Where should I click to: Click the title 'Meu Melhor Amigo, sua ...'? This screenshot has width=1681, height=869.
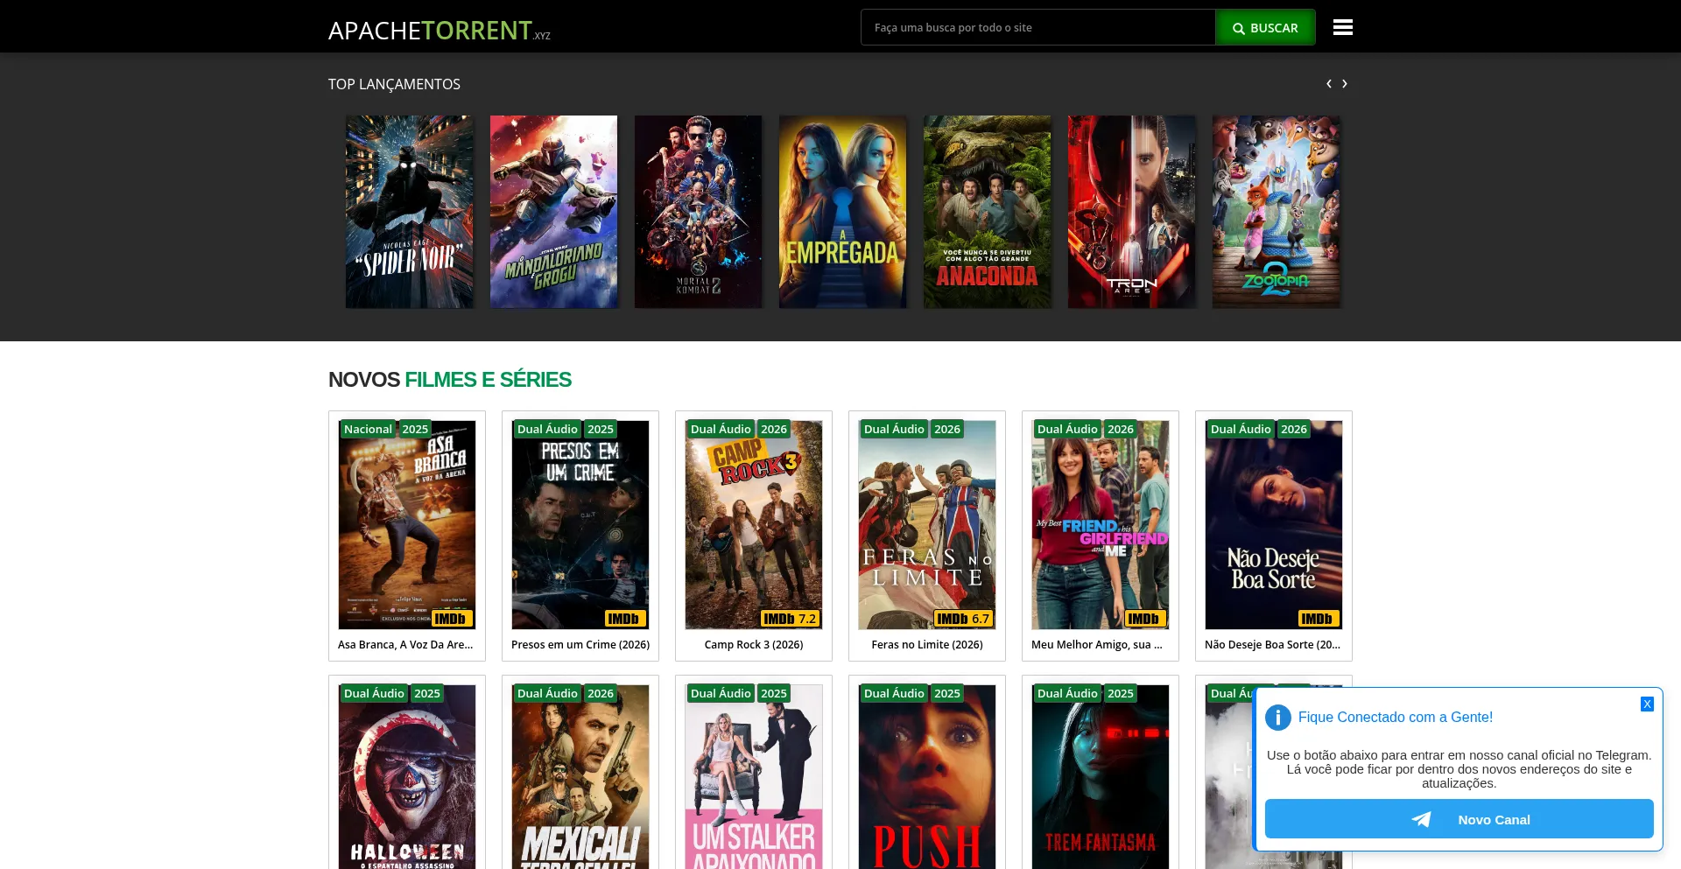point(1097,645)
